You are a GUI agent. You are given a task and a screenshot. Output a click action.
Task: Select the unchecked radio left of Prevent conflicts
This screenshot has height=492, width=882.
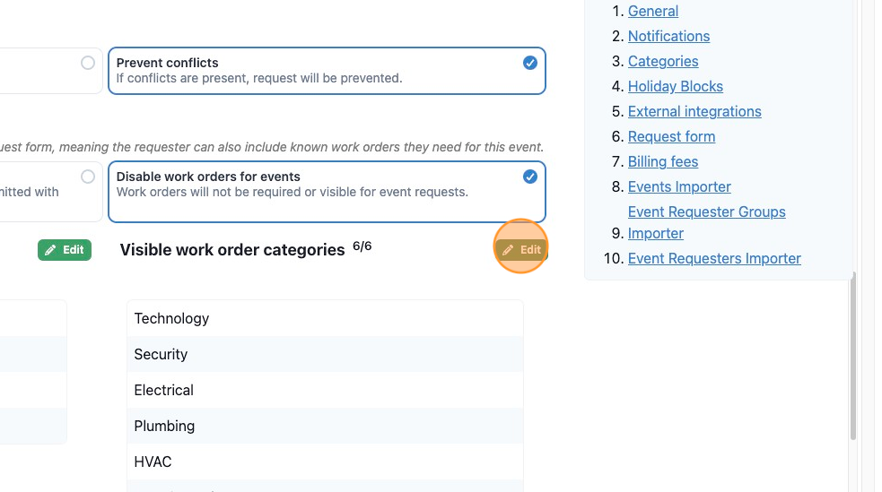88,63
